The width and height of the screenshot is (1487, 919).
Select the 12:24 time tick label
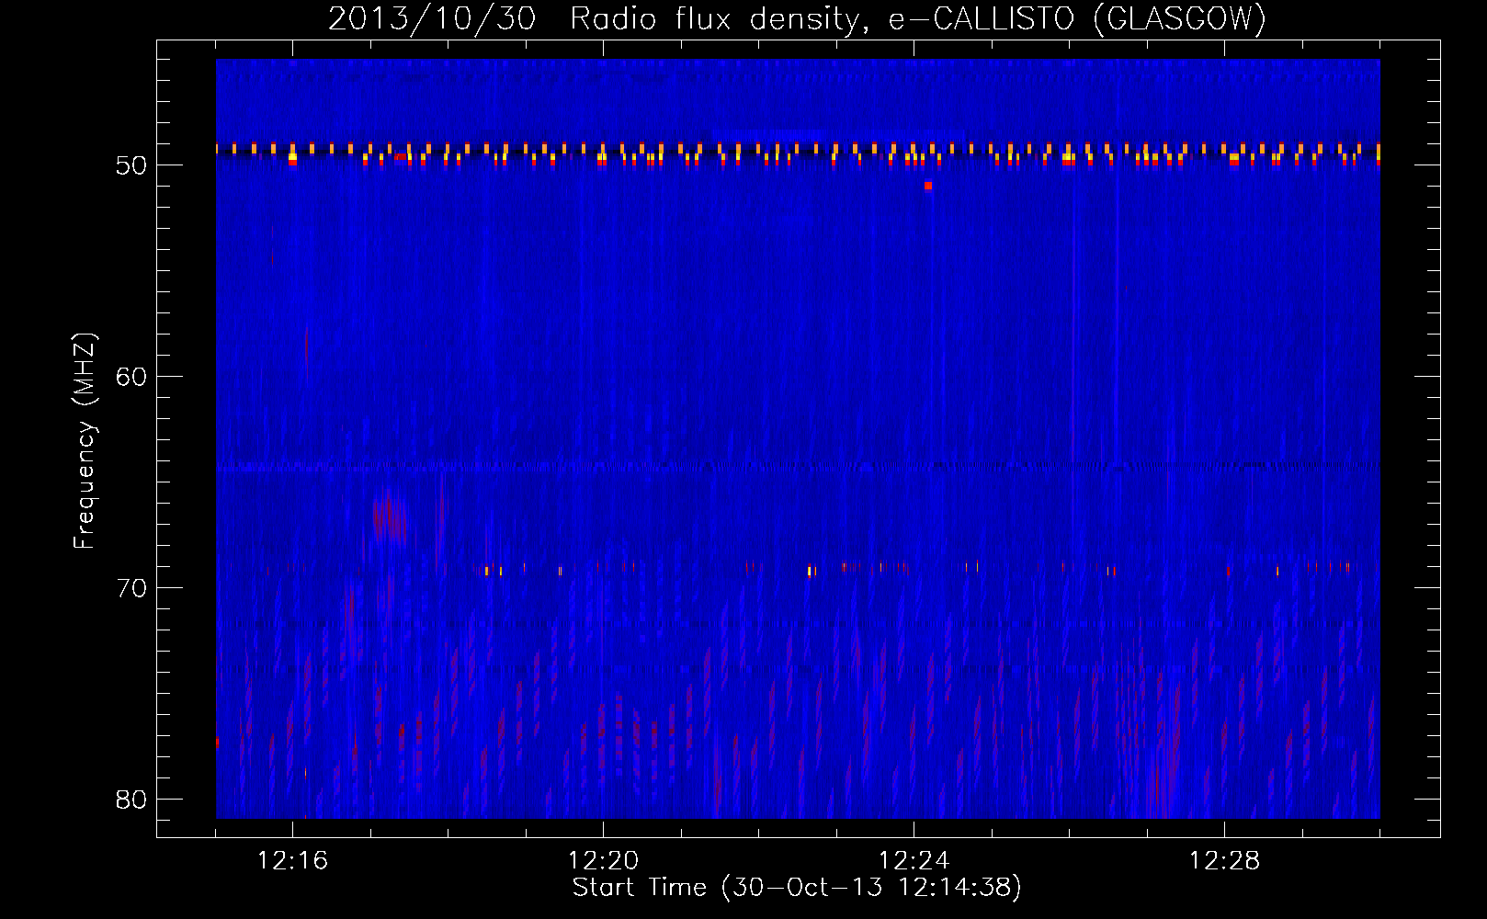point(914,861)
